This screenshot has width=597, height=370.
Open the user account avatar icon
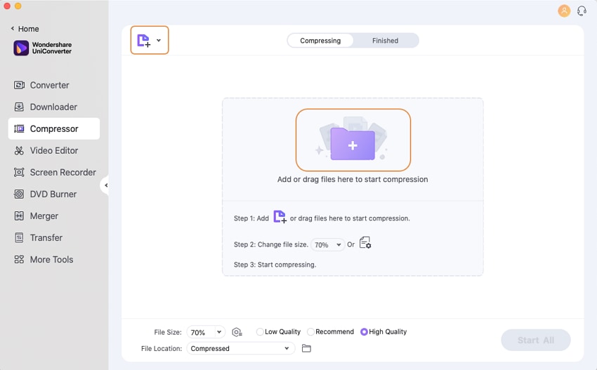pos(564,11)
